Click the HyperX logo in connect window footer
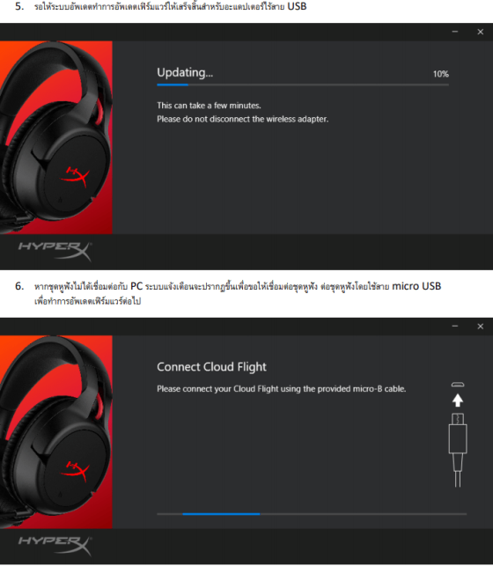Image resolution: width=493 pixels, height=566 pixels. tap(55, 546)
